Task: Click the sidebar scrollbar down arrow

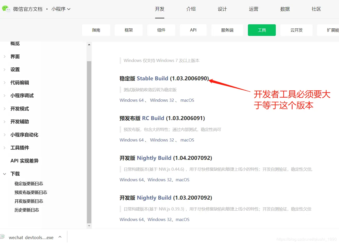Action: 89,226
